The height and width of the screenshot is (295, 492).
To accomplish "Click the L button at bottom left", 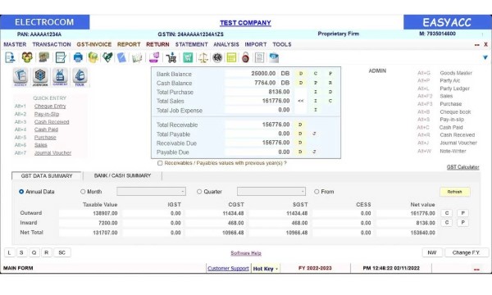I will point(9,252).
